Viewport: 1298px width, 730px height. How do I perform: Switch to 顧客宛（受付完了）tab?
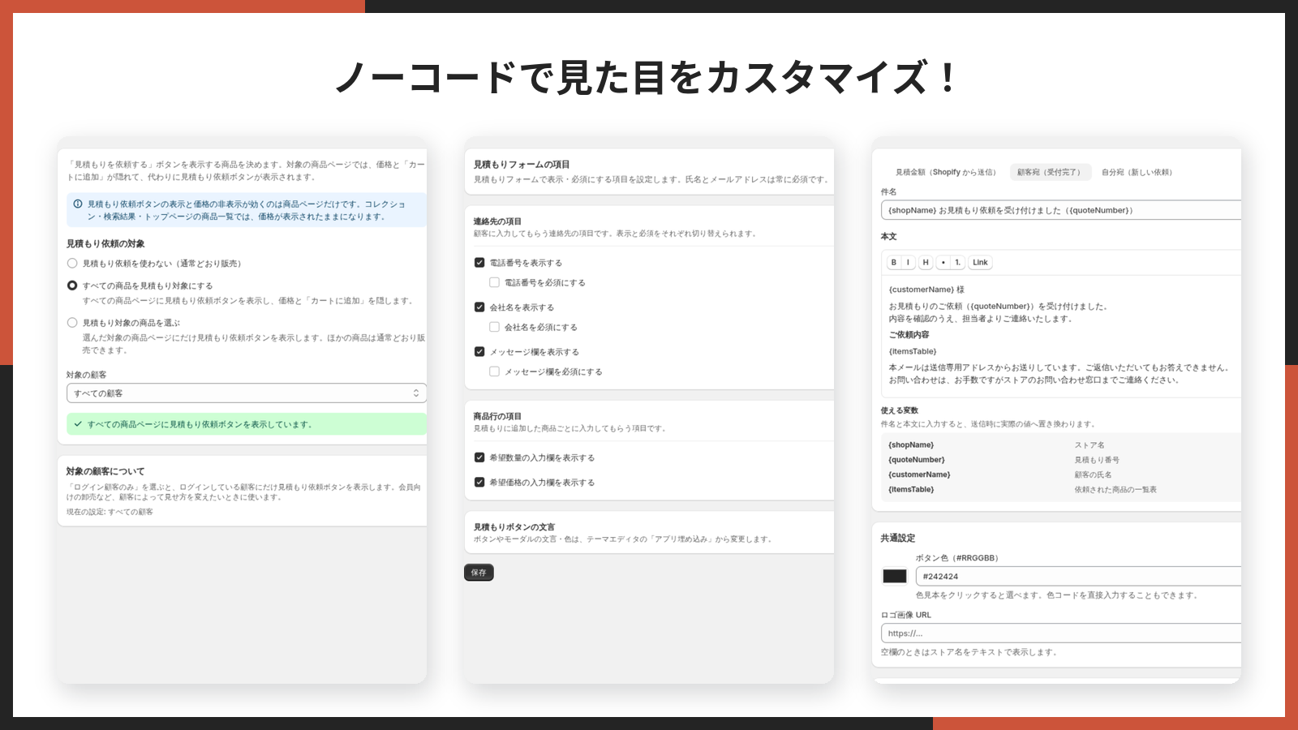click(x=1050, y=172)
